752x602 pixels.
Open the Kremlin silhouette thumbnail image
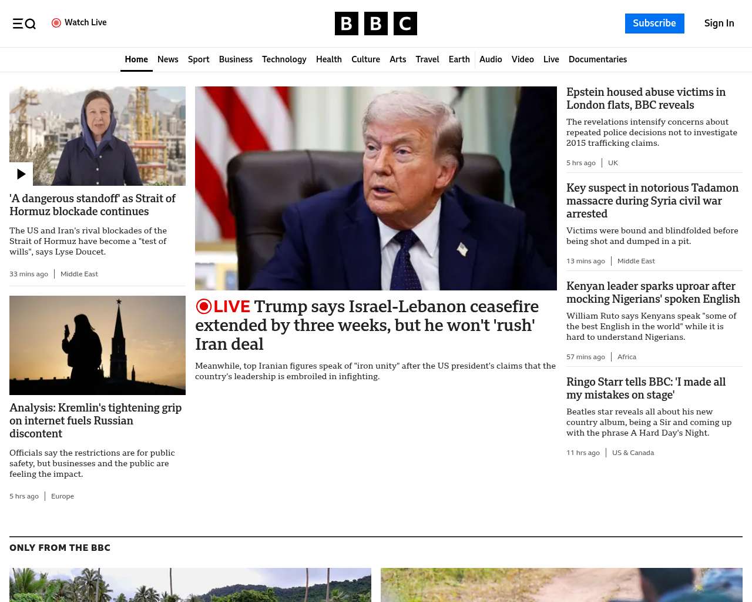[98, 345]
